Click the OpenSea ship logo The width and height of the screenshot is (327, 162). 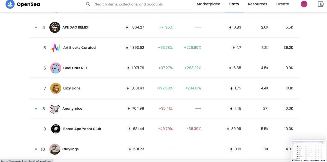(x=10, y=4)
